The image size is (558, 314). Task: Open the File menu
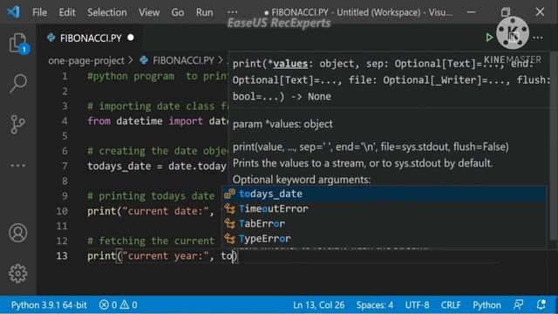pyautogui.click(x=39, y=12)
